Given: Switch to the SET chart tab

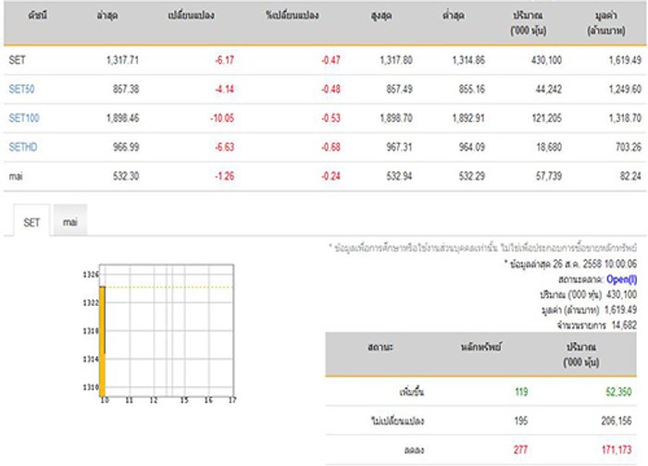Looking at the screenshot, I should 31,221.
